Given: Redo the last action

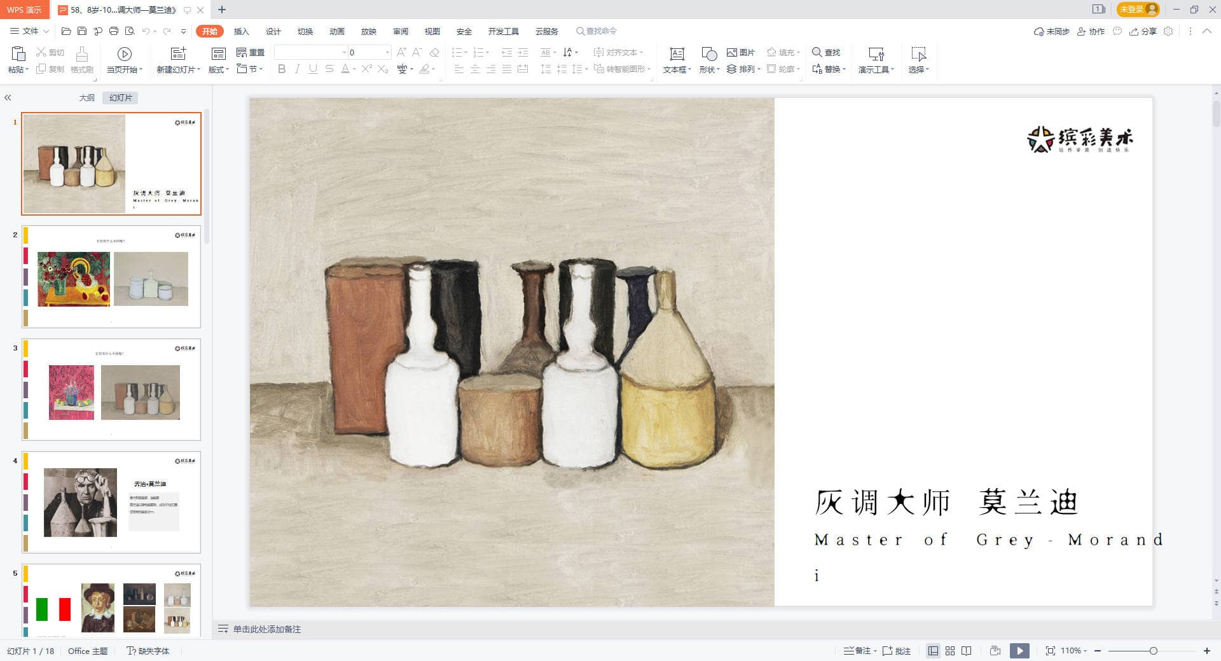Looking at the screenshot, I should coord(167,31).
